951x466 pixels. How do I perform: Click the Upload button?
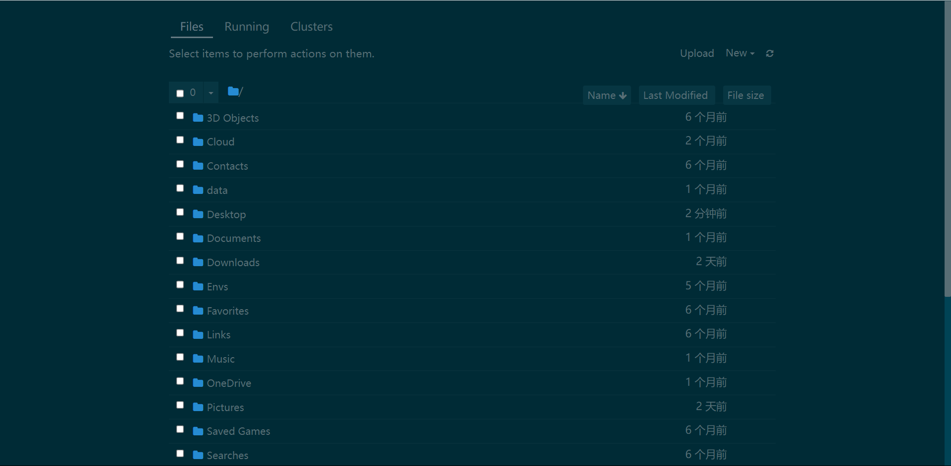[x=697, y=53]
